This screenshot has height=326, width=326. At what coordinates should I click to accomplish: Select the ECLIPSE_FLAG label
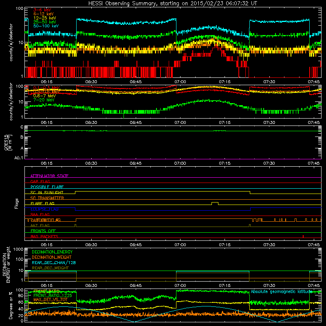[44, 209]
